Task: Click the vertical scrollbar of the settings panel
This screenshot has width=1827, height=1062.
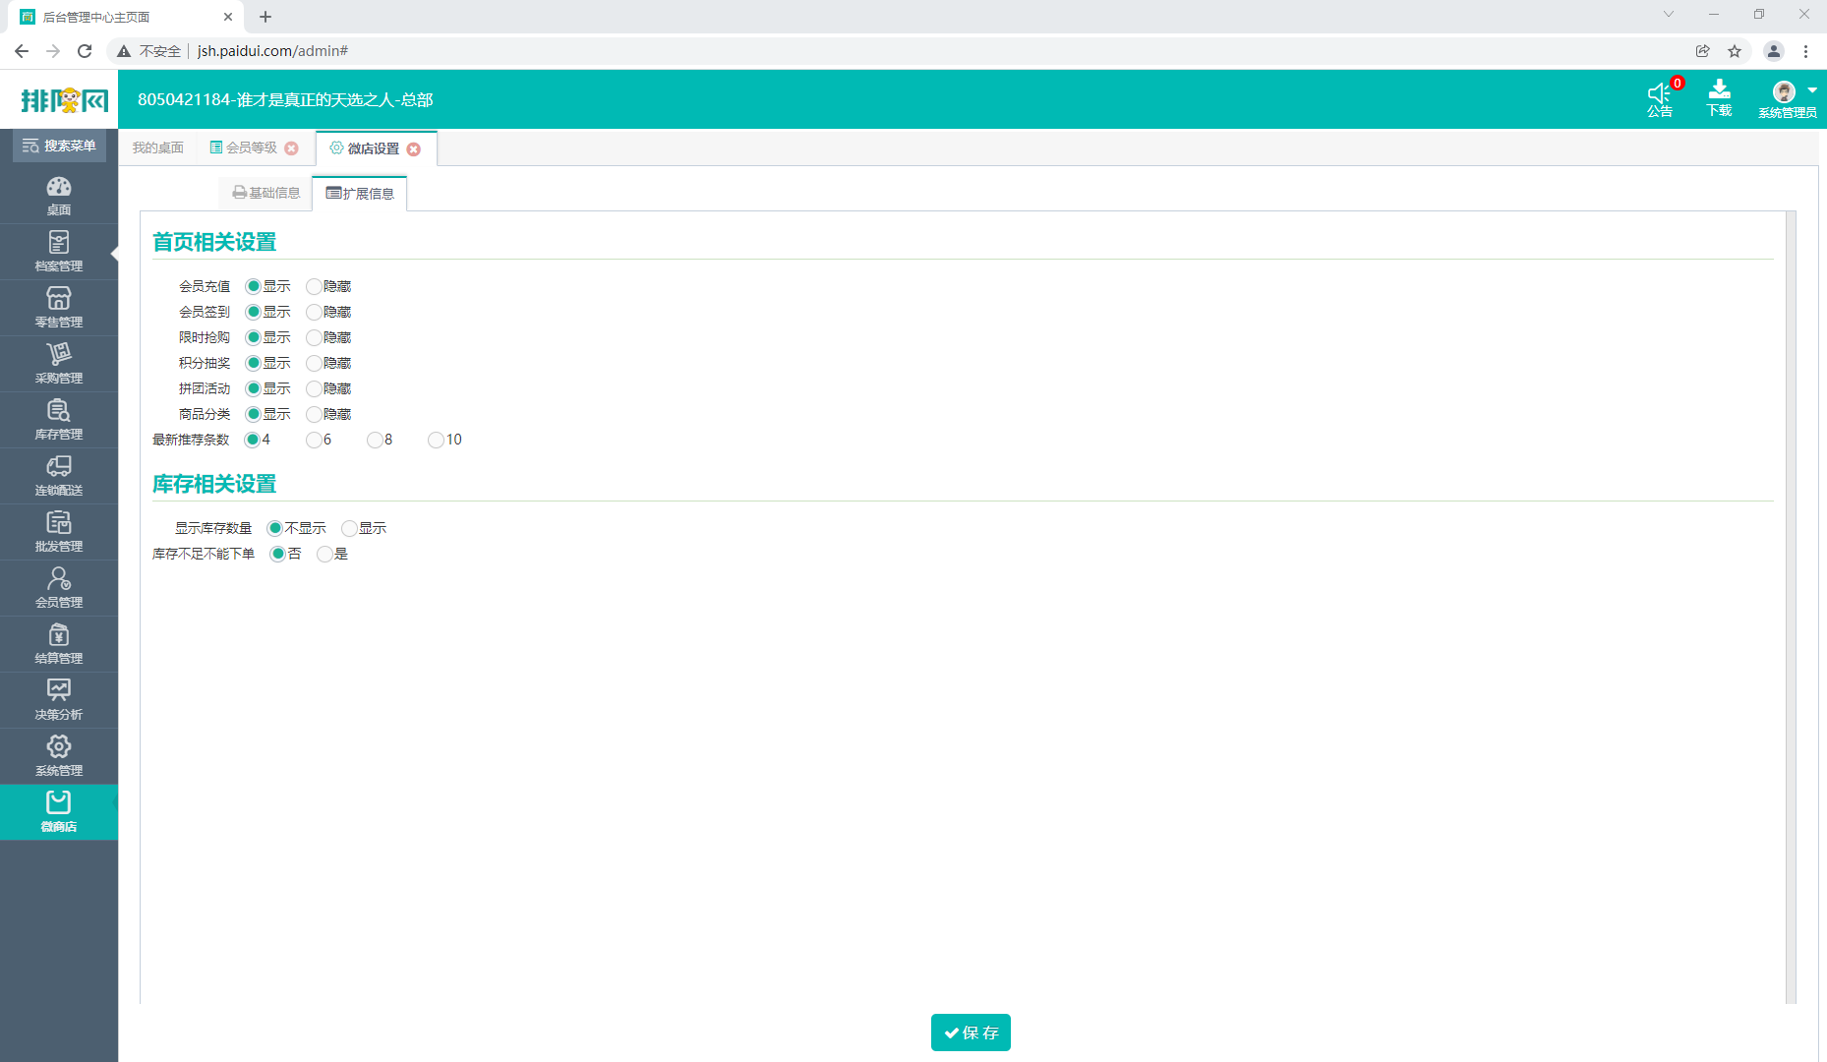Action: [x=1791, y=607]
